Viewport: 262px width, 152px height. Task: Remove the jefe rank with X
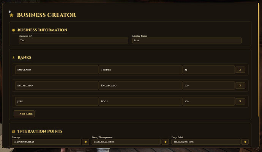click(240, 102)
